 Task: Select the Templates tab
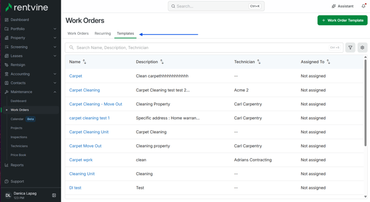[x=125, y=34]
